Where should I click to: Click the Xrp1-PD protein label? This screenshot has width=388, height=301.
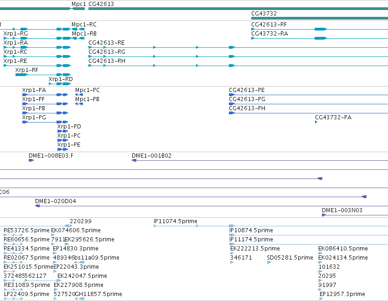tap(69, 127)
